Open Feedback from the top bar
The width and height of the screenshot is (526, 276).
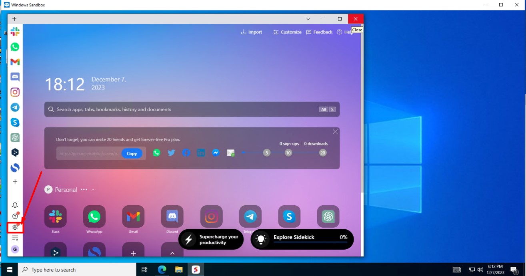coord(319,32)
